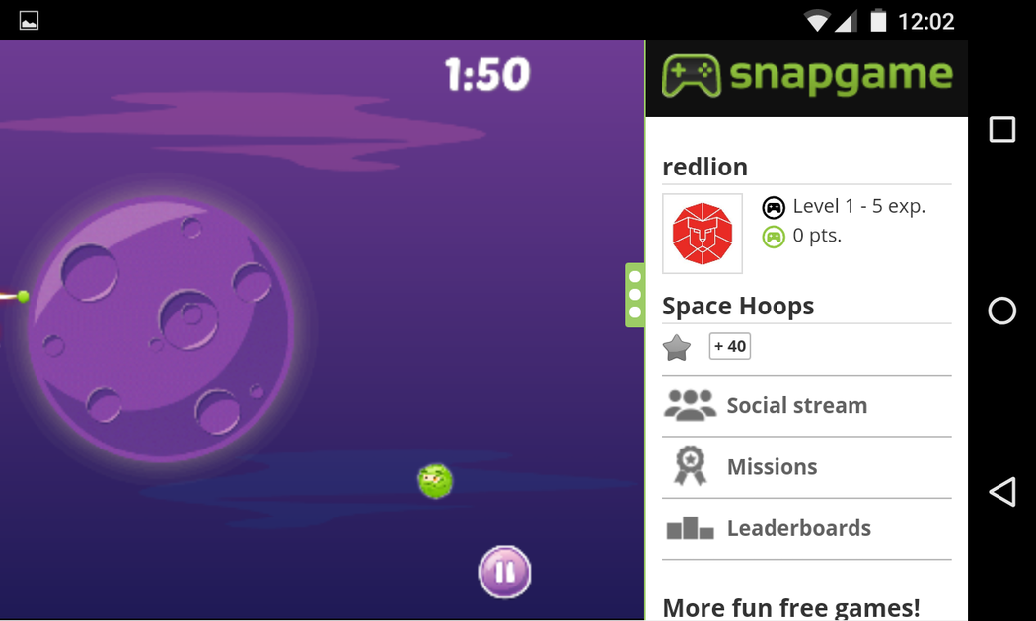This screenshot has height=621, width=1036.
Task: Open the snapgame logo homepage
Action: pos(807,76)
